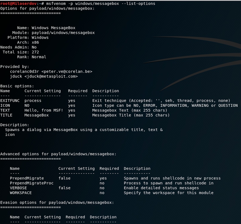The width and height of the screenshot is (241, 224).
Task: Click the 'Evasion options' section heading
Action: pyautogui.click(x=57, y=202)
